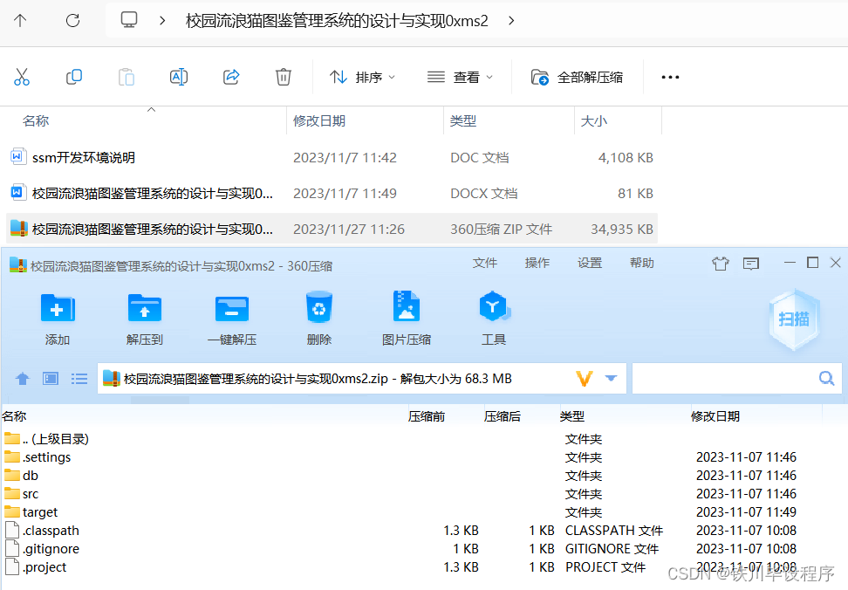Sort archive list by 压缩后 column
The image size is (848, 590).
[x=503, y=416]
